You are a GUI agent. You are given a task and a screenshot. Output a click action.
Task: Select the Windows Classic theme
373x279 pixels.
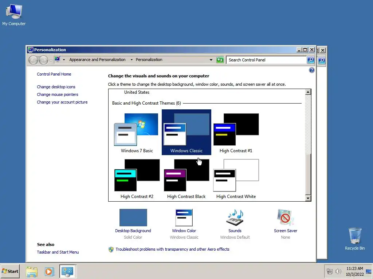[186, 132]
